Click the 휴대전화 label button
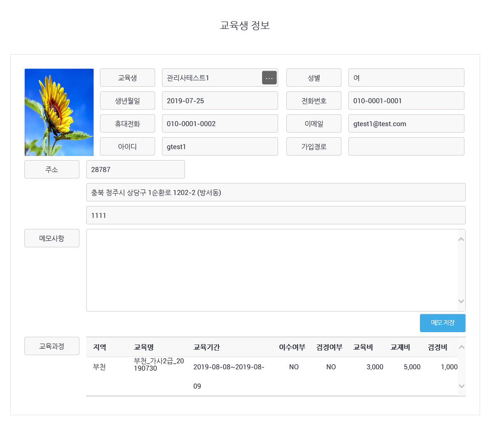486x423 pixels. [128, 124]
